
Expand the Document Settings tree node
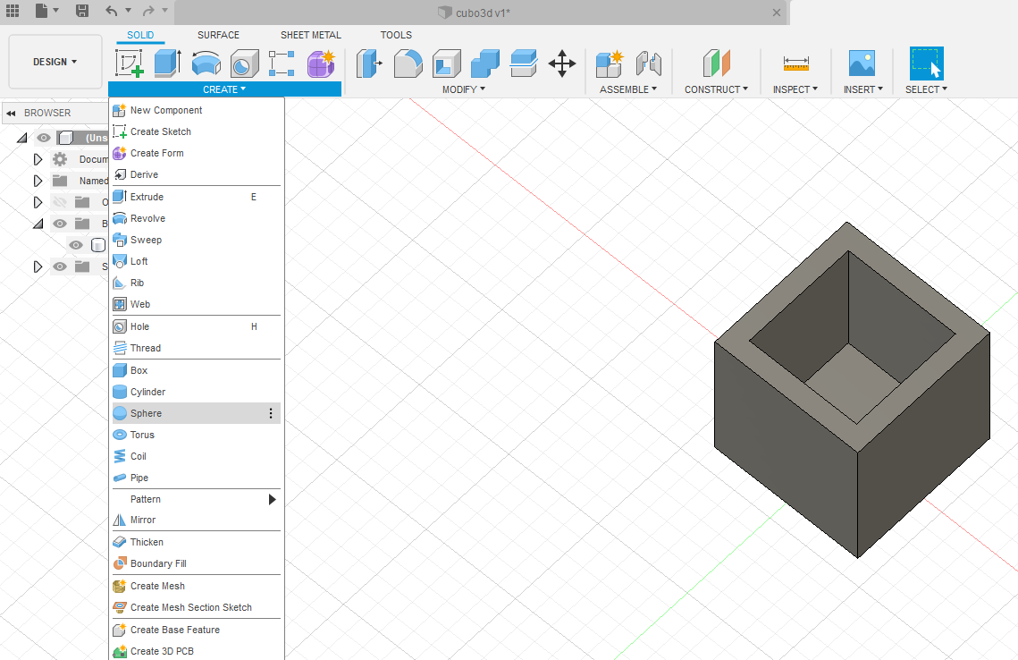click(x=38, y=159)
